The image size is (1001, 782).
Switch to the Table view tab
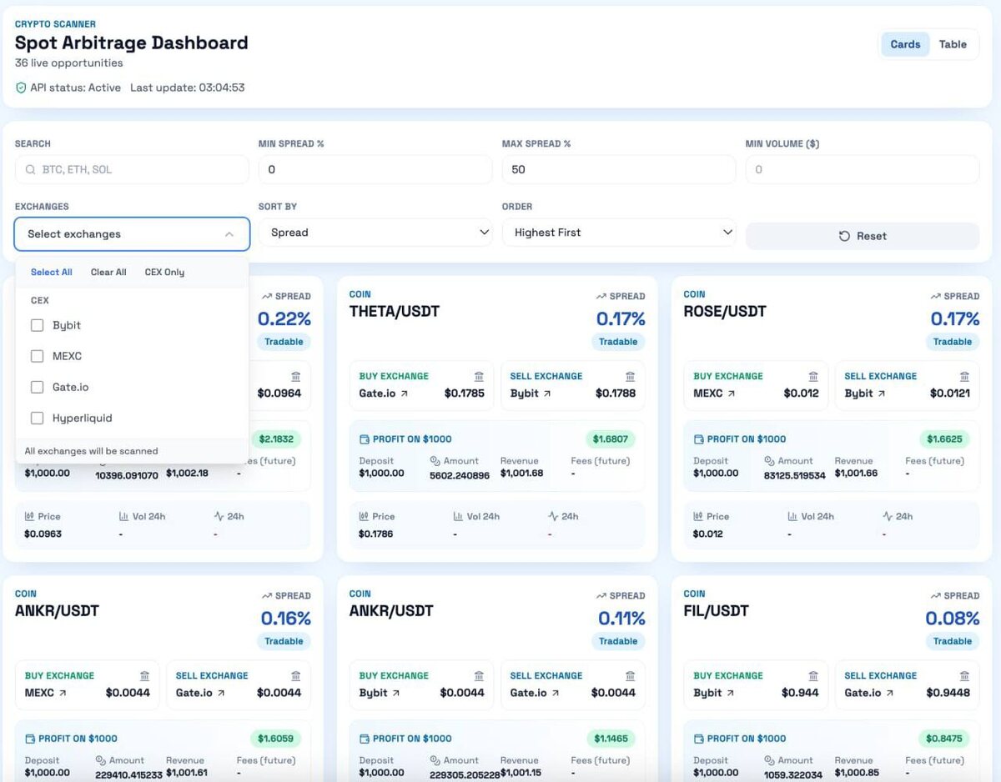[953, 44]
